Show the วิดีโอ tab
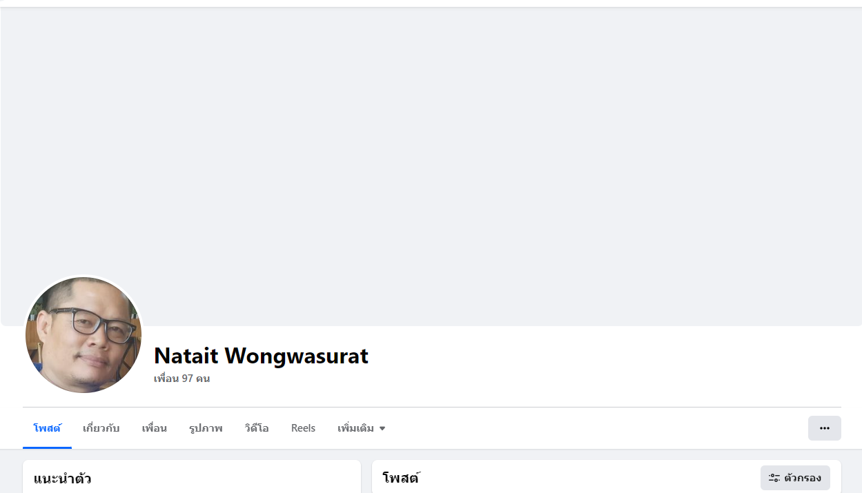 click(257, 428)
